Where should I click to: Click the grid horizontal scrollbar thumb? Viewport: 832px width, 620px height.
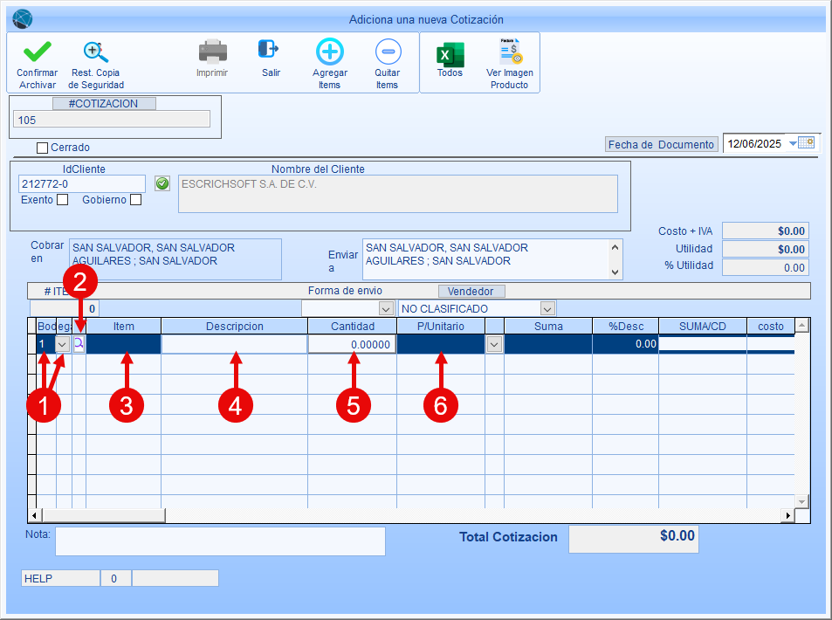tap(104, 515)
